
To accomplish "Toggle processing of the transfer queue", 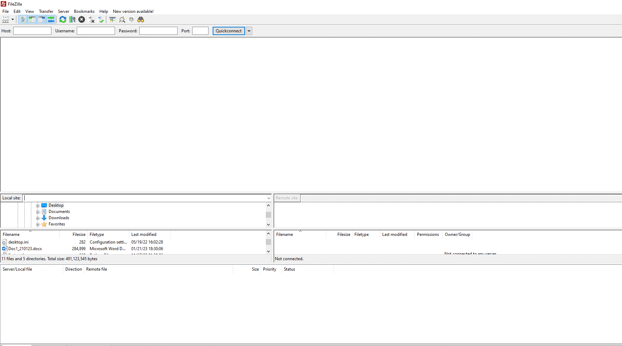I will tap(72, 19).
